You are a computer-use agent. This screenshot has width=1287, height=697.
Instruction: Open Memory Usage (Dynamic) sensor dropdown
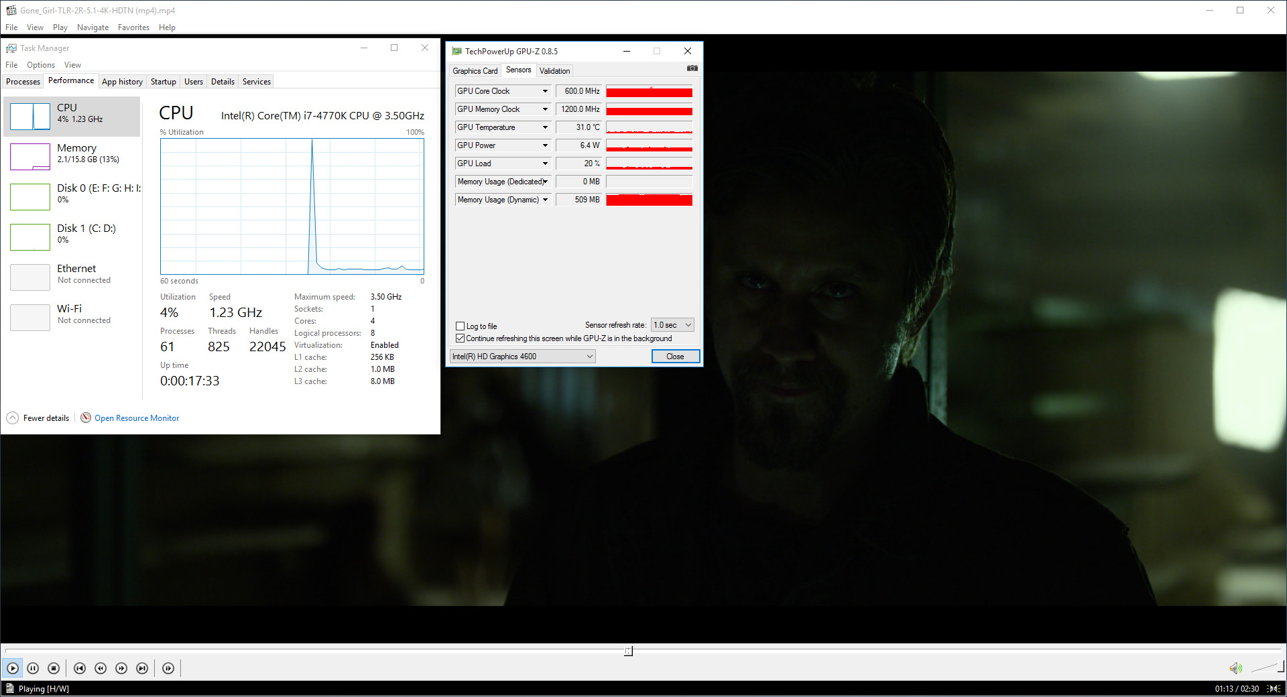545,200
